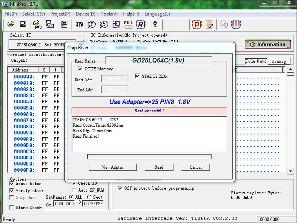Click the Information button
Viewport: 297px width, 223px height.
click(x=268, y=44)
